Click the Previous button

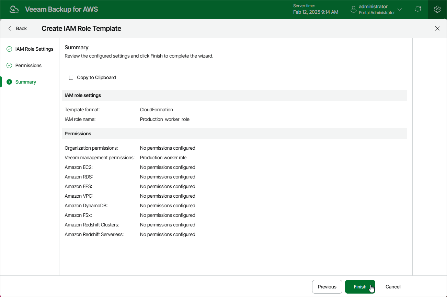point(327,287)
